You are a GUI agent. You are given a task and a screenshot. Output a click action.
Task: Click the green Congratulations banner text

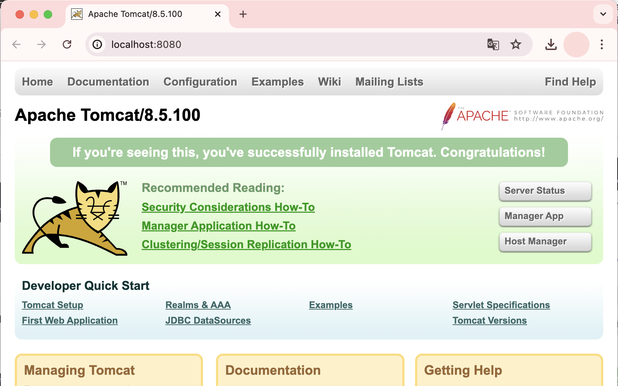309,152
